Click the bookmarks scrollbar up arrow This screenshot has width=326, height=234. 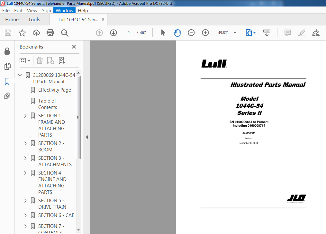point(78,73)
